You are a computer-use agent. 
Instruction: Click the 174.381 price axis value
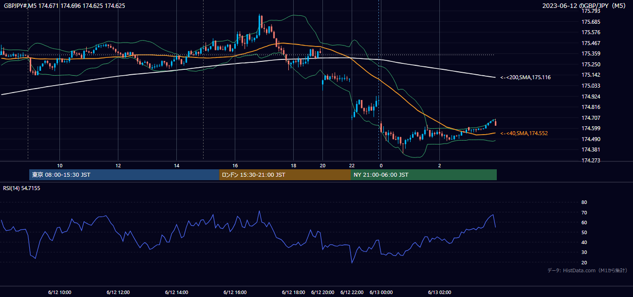point(590,149)
